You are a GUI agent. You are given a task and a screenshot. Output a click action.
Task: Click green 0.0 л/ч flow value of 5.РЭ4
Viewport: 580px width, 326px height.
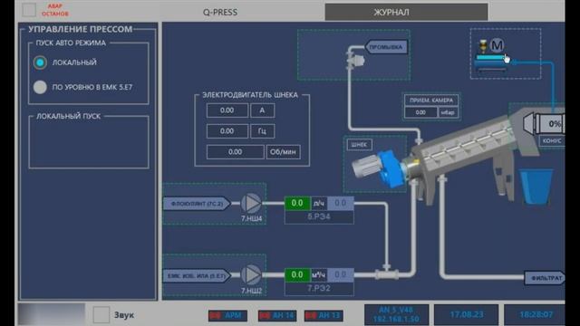point(297,203)
